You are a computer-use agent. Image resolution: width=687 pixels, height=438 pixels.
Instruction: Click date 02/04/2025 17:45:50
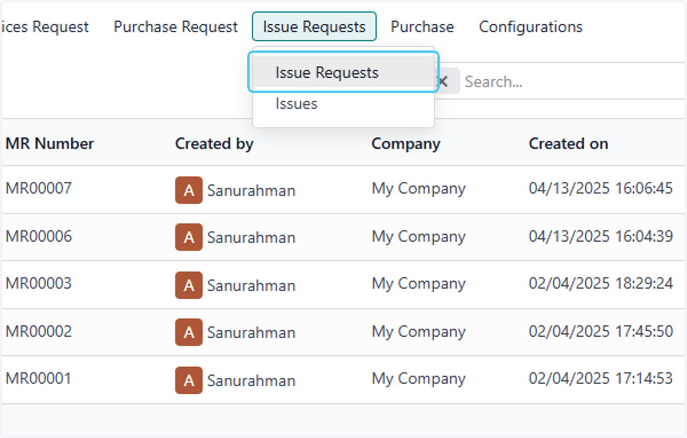pyautogui.click(x=601, y=332)
